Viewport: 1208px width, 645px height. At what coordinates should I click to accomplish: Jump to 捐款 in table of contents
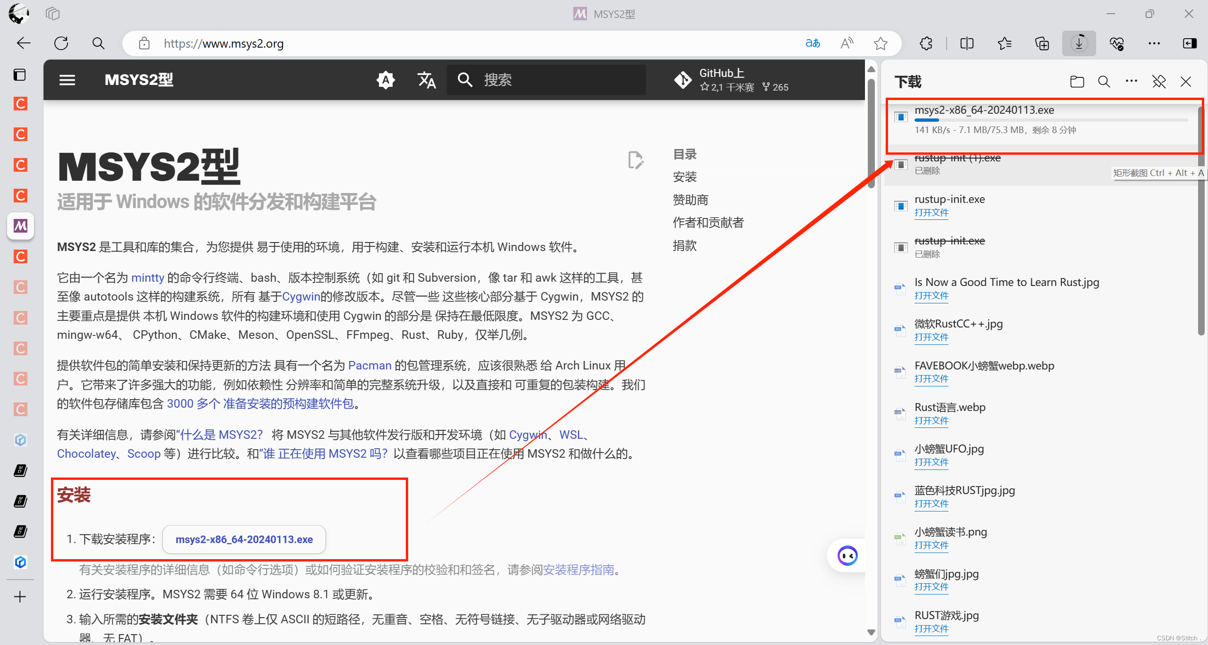click(x=684, y=245)
